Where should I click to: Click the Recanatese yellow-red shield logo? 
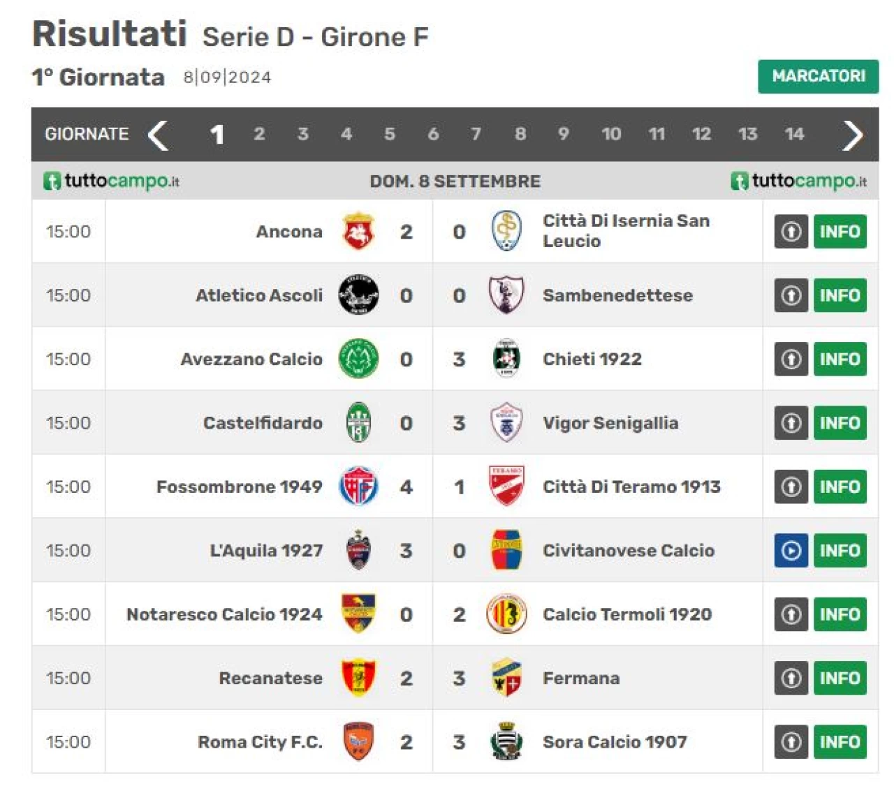358,678
